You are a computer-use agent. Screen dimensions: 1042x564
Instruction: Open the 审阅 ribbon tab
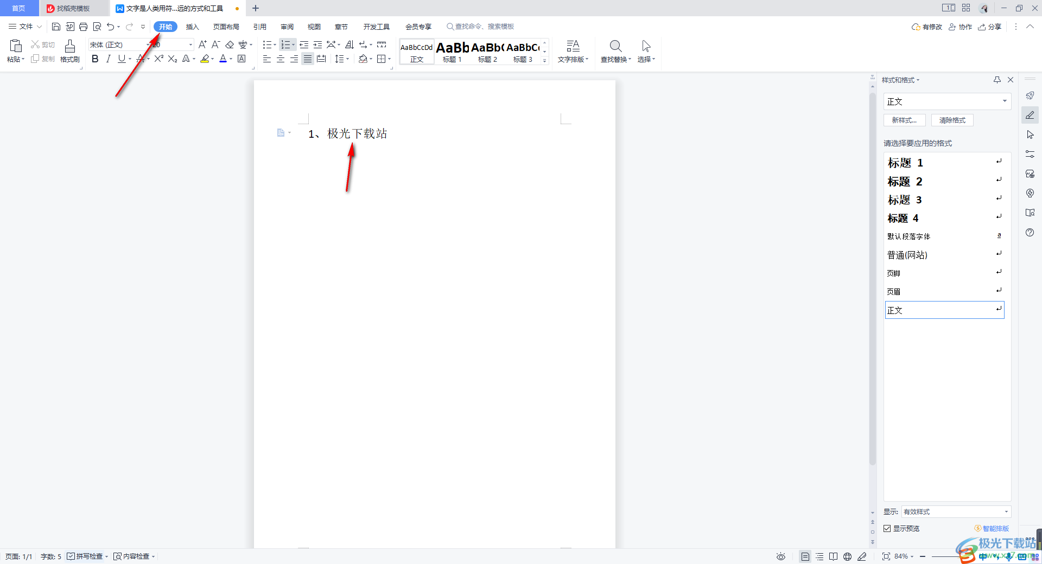287,27
